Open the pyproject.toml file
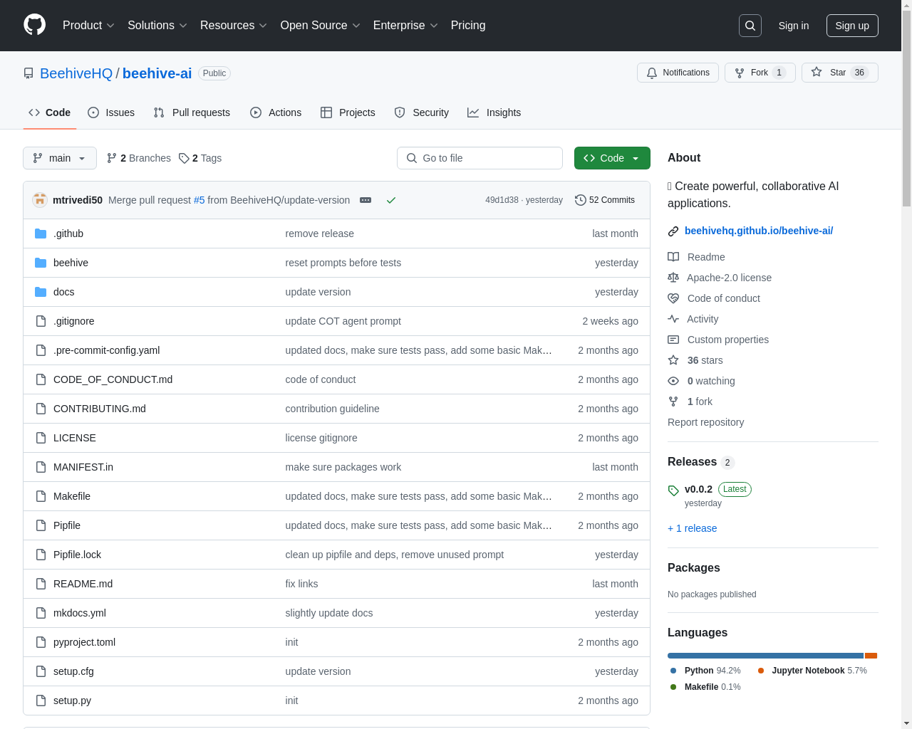 [84, 642]
